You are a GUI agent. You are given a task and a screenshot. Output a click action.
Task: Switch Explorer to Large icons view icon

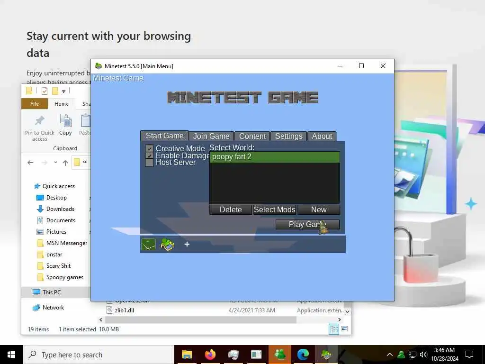tap(344, 329)
